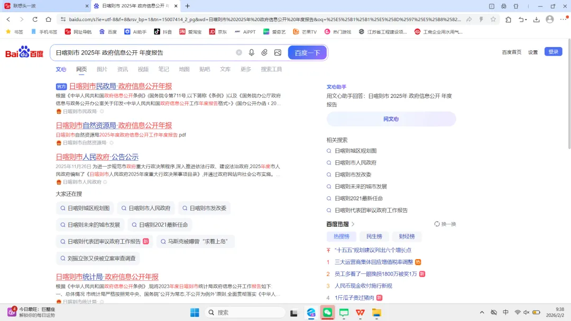Viewport: 571px width, 321px height.
Task: Open 日喀则市自然资源局 annual report result
Action: pyautogui.click(x=114, y=125)
